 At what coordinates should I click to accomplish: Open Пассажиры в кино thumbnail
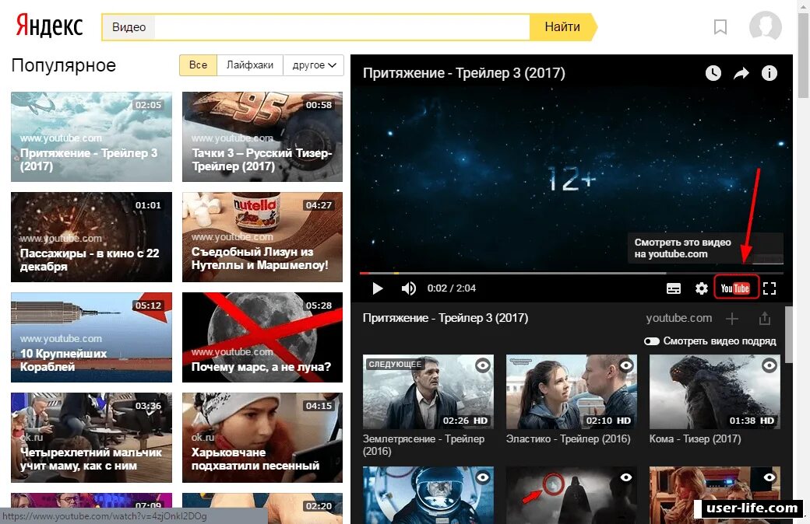click(x=91, y=237)
